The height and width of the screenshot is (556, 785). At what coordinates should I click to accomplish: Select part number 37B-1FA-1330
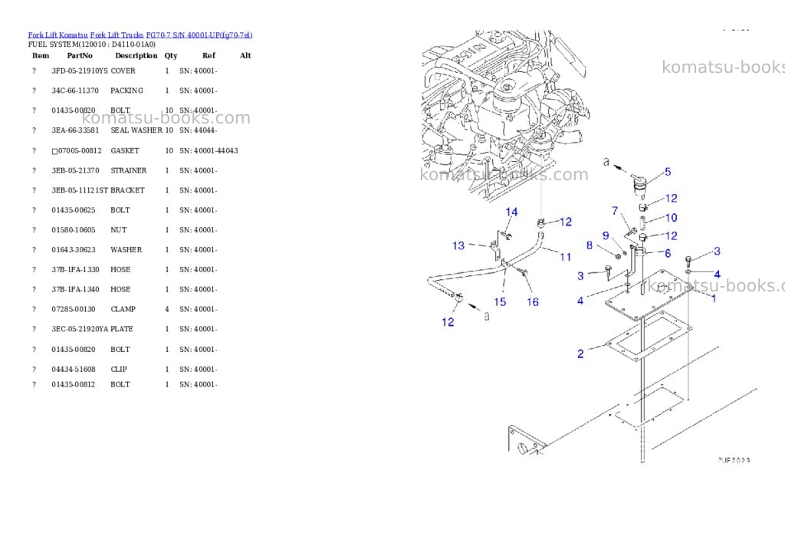(75, 269)
